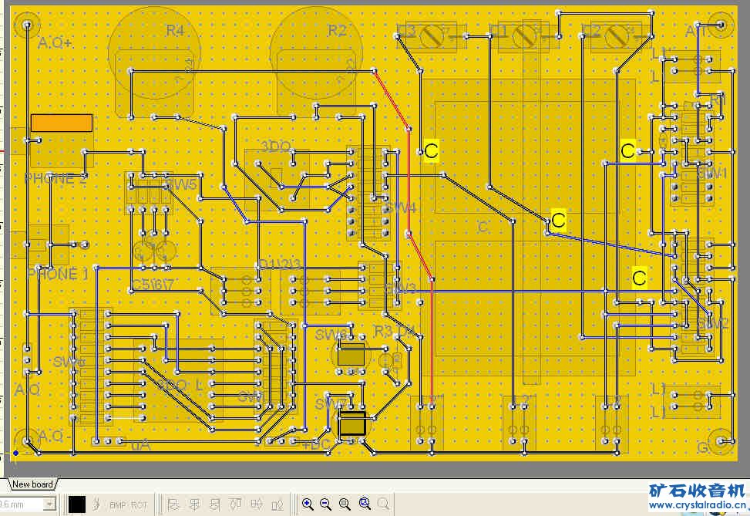
Task: Click the align top icon
Action: (x=236, y=504)
